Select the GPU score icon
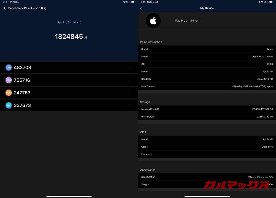Viewport: 276px width, 198px height. pyautogui.click(x=9, y=80)
